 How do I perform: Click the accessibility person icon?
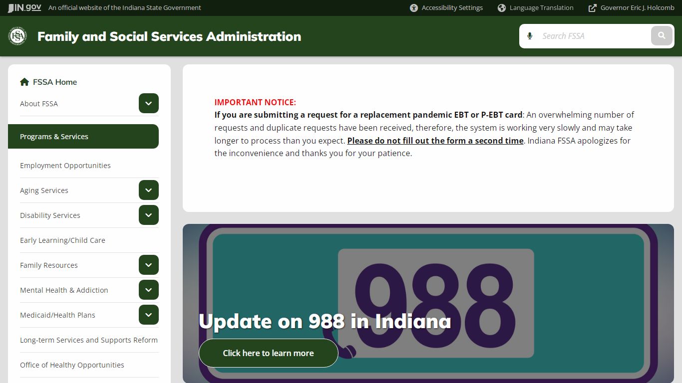(x=414, y=8)
